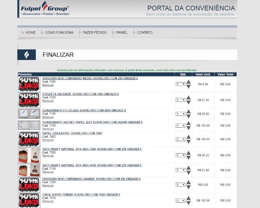This screenshot has width=260, height=208.
Task: Go to the HOME page
Action: [x=31, y=32]
